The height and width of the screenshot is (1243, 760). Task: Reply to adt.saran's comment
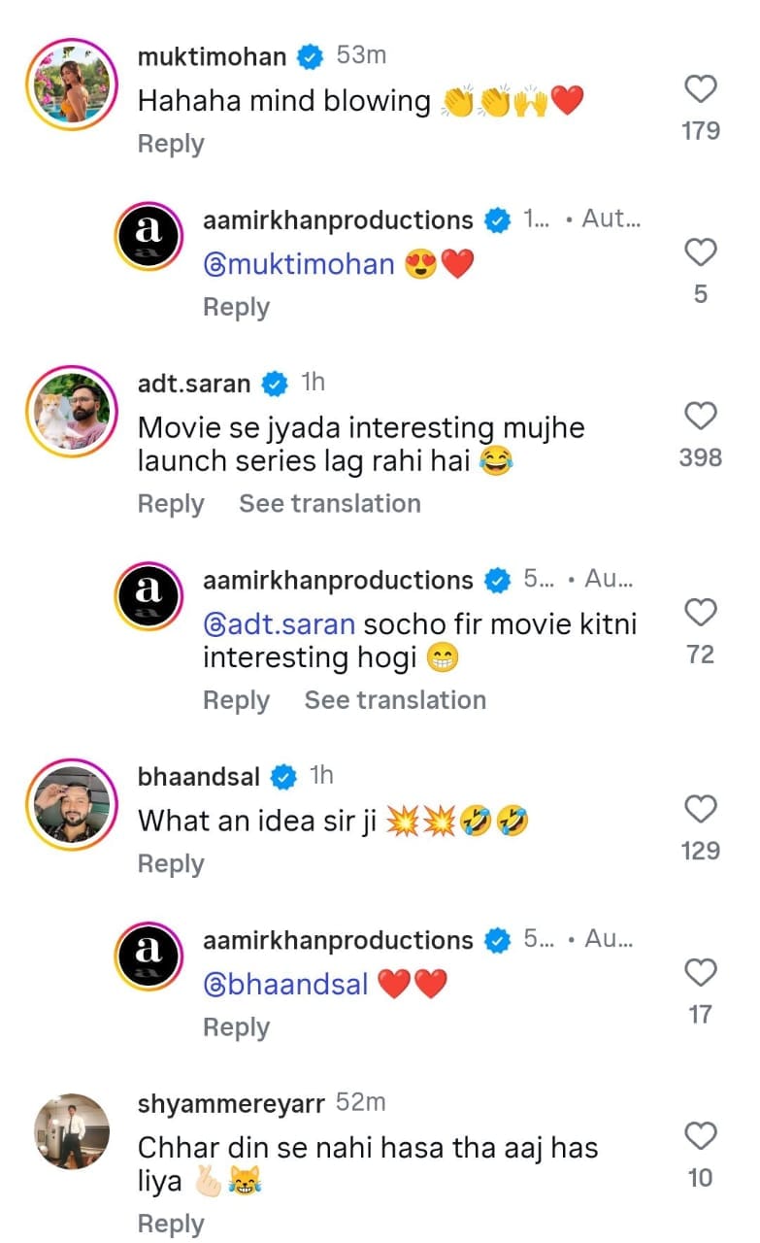[171, 504]
